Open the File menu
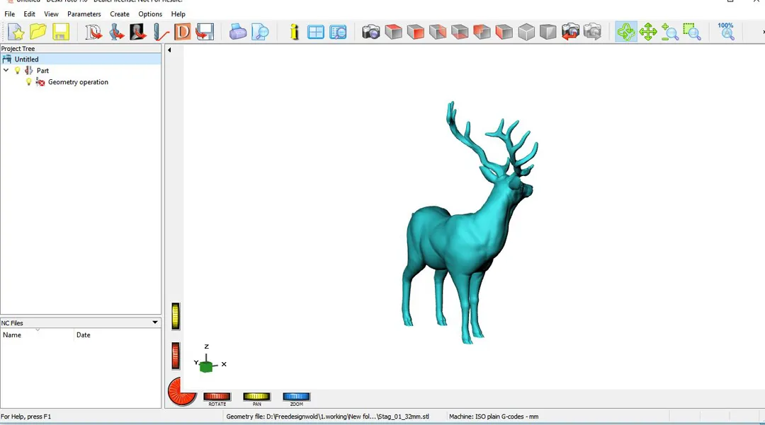This screenshot has height=425, width=765. tap(9, 14)
